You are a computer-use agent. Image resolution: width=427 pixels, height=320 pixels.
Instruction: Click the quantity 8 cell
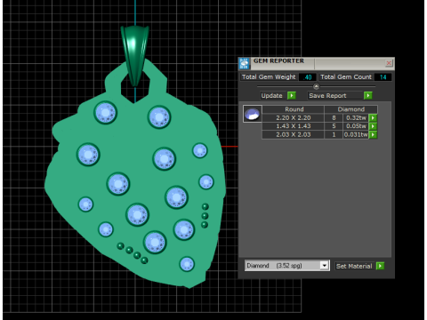[x=334, y=117]
